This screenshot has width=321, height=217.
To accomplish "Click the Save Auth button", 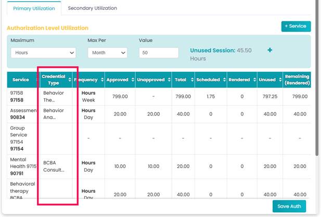I will (290, 206).
